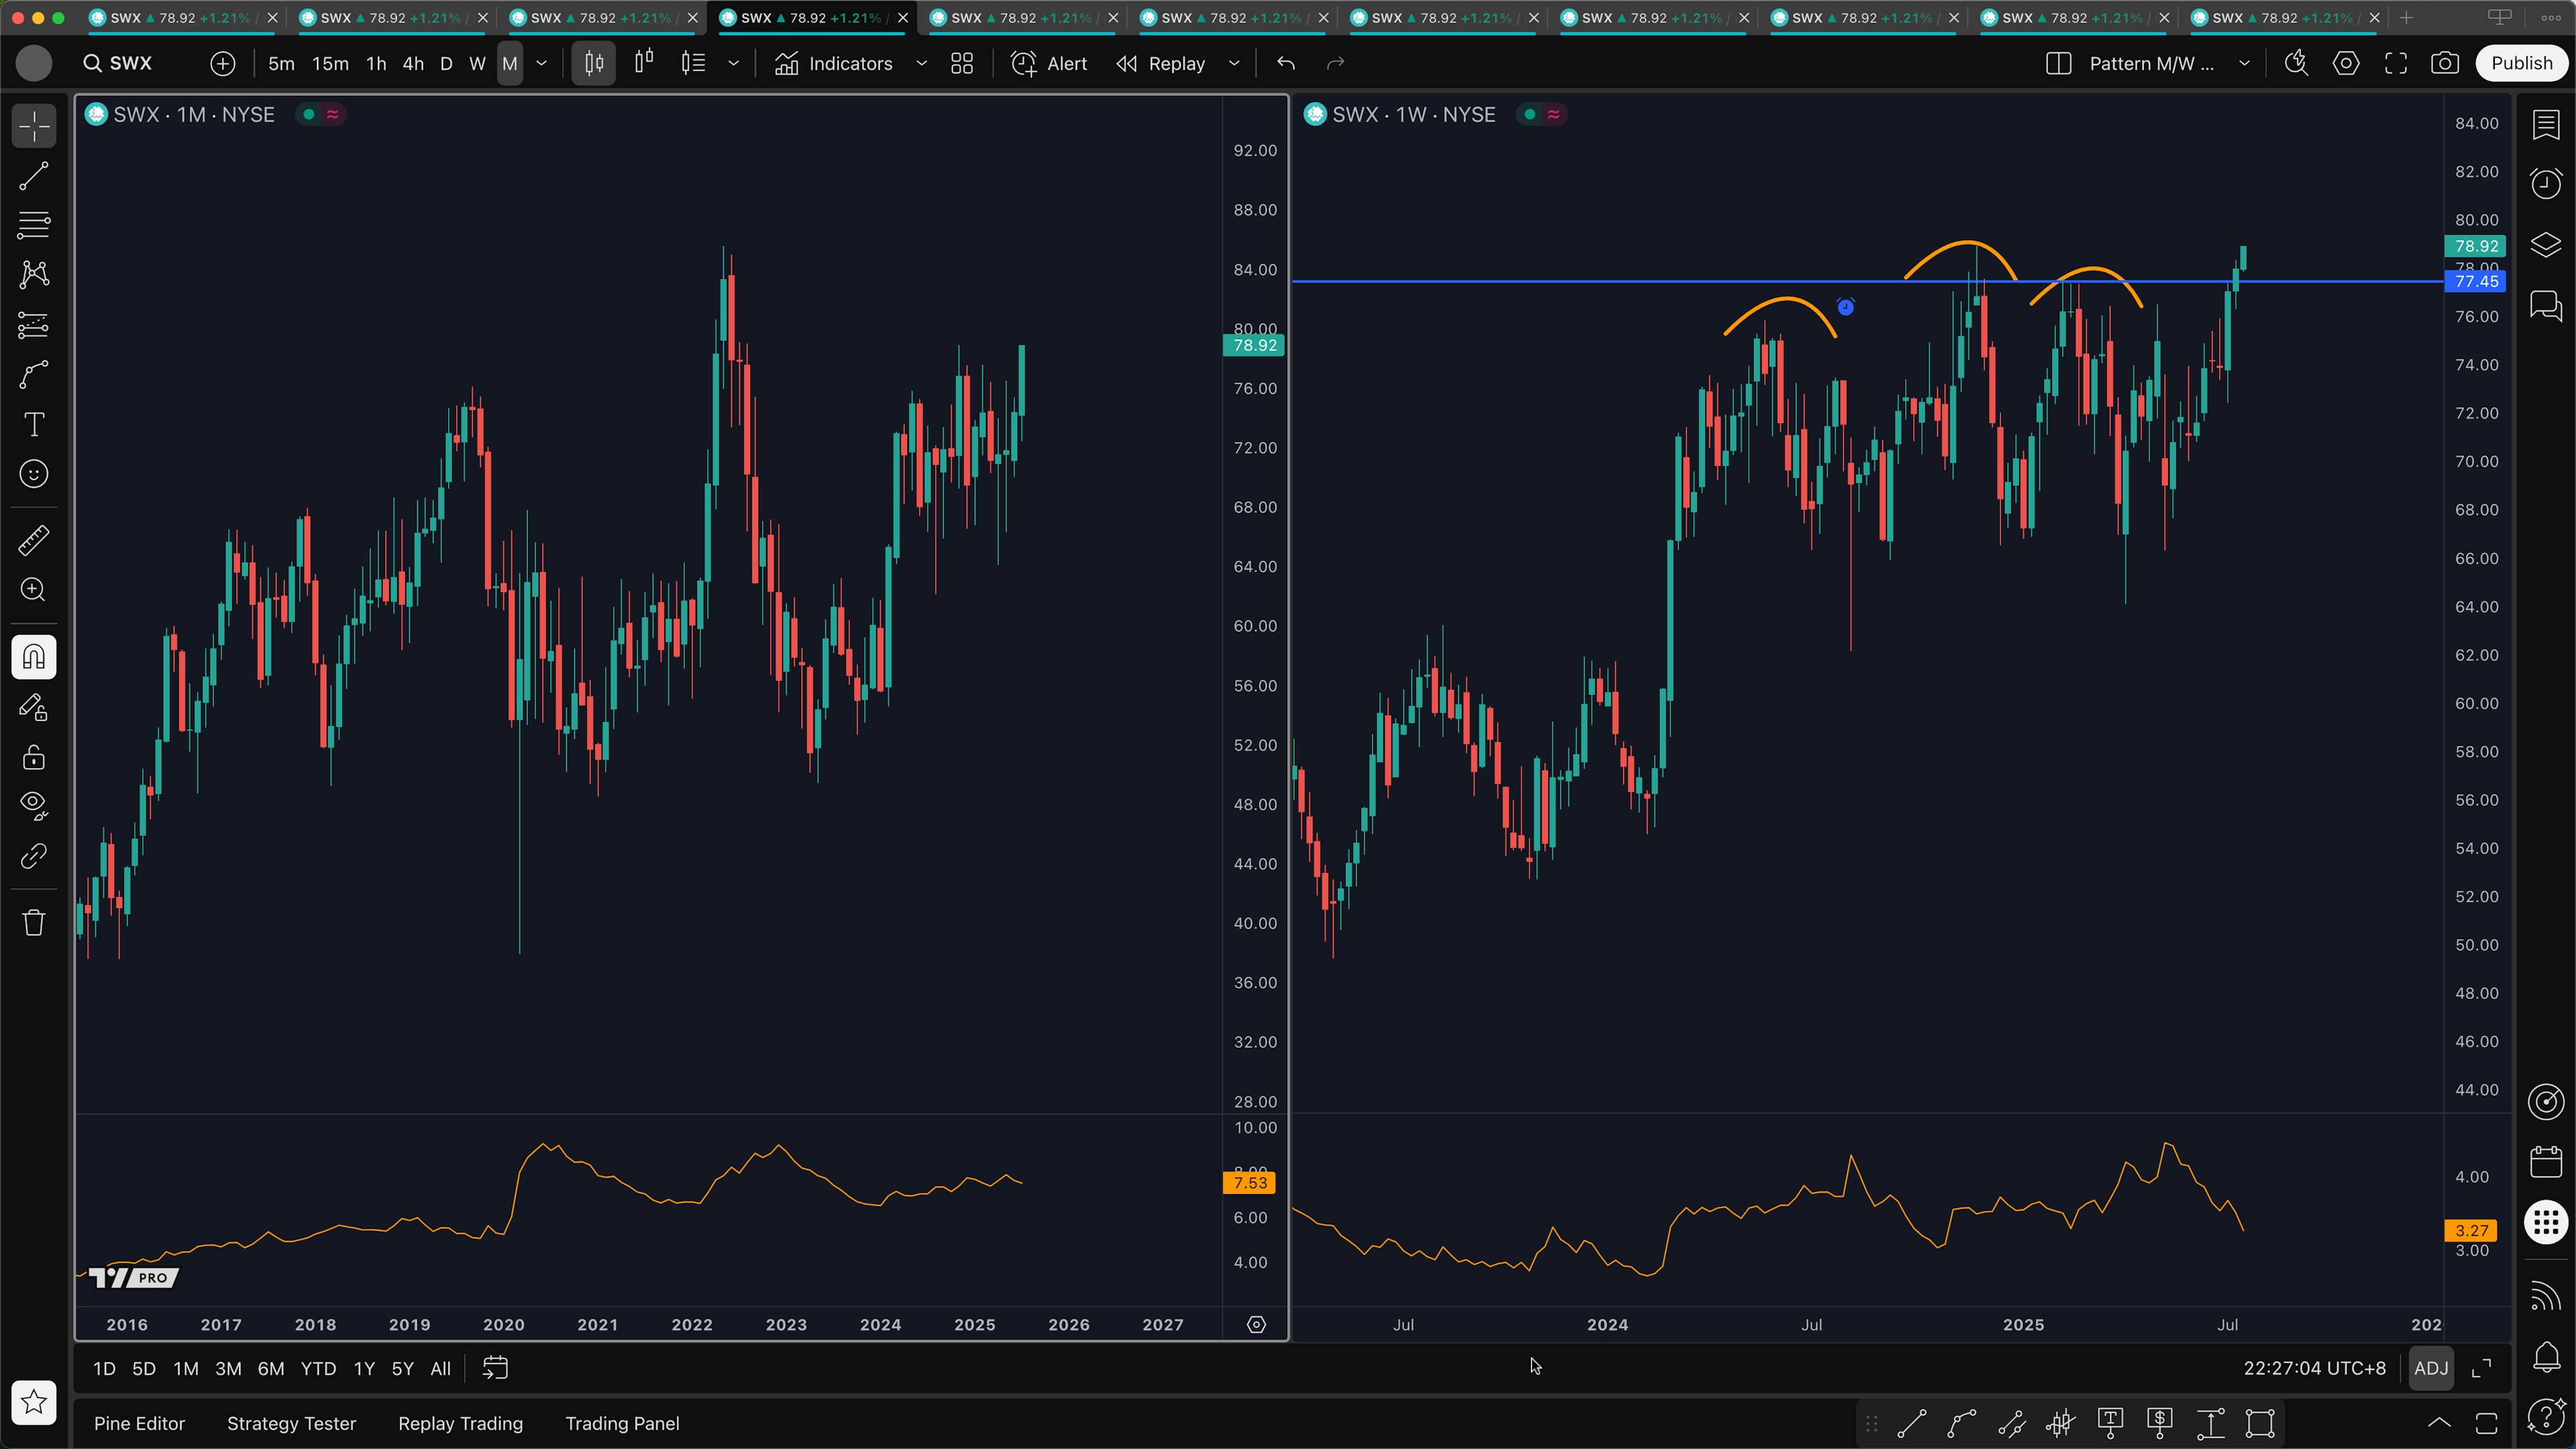Select the brush drawing tool
This screenshot has width=2576, height=1449.
[34, 375]
